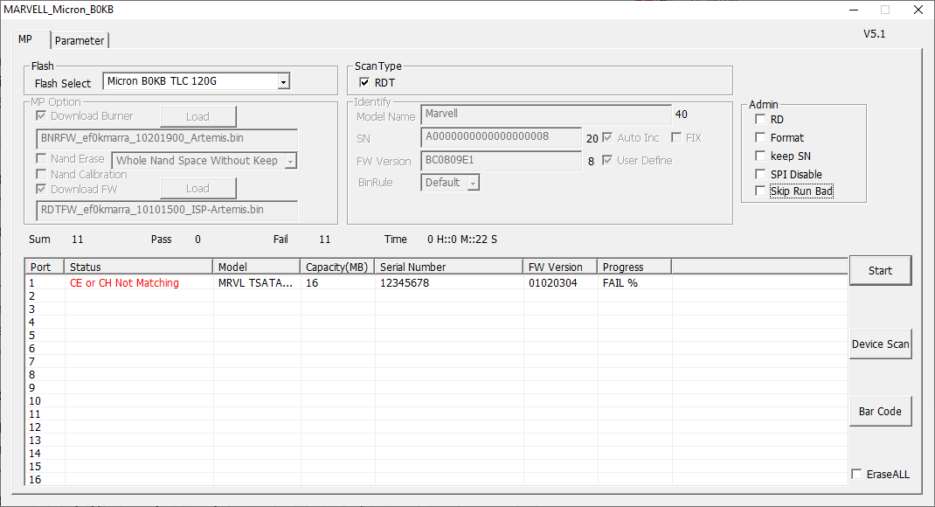The width and height of the screenshot is (935, 507).
Task: Open the Bar Code button
Action: click(x=880, y=412)
